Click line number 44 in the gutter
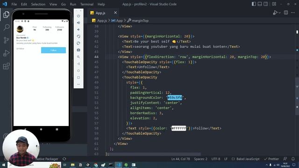 click(96, 57)
